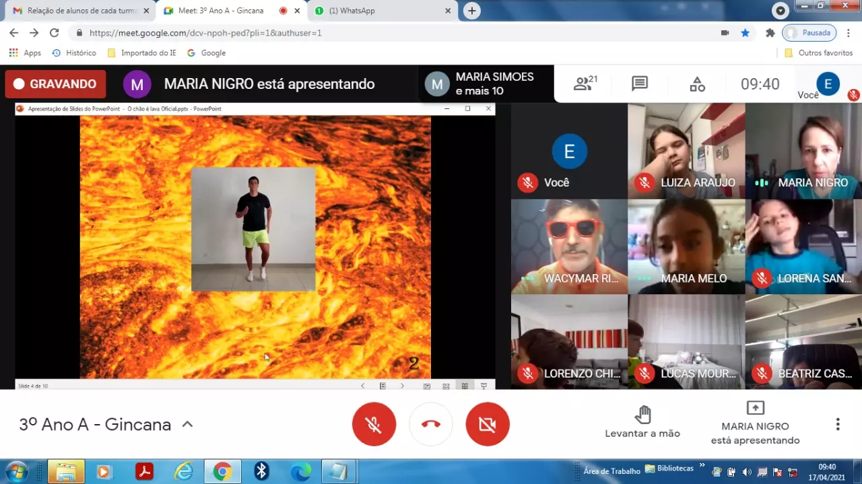862x484 pixels.
Task: Expand the Chrome profile dropdown arrow
Action: 781,11
